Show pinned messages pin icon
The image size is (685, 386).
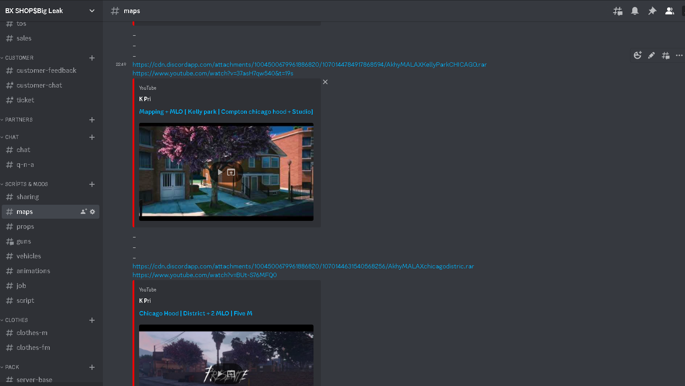[652, 11]
